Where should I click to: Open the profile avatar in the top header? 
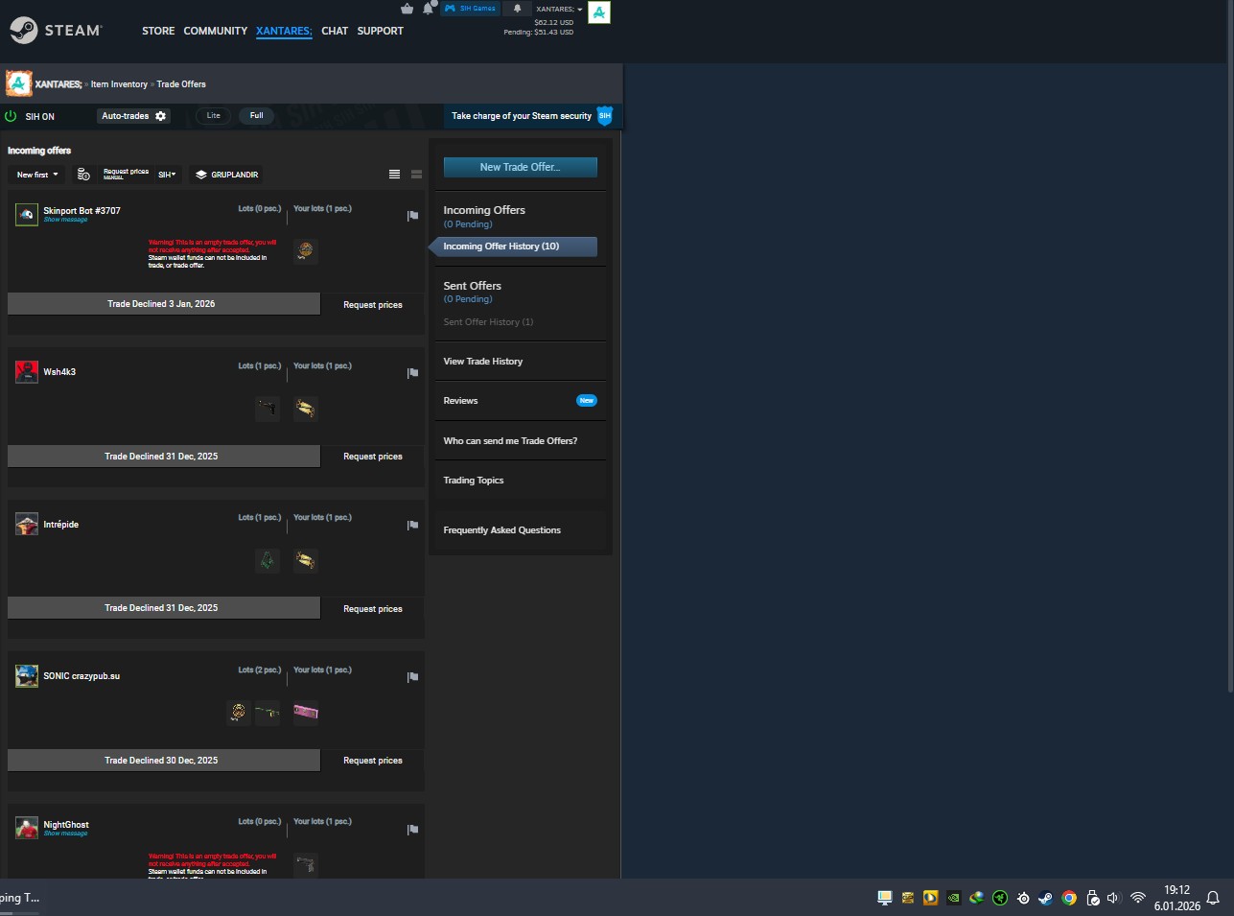point(599,12)
